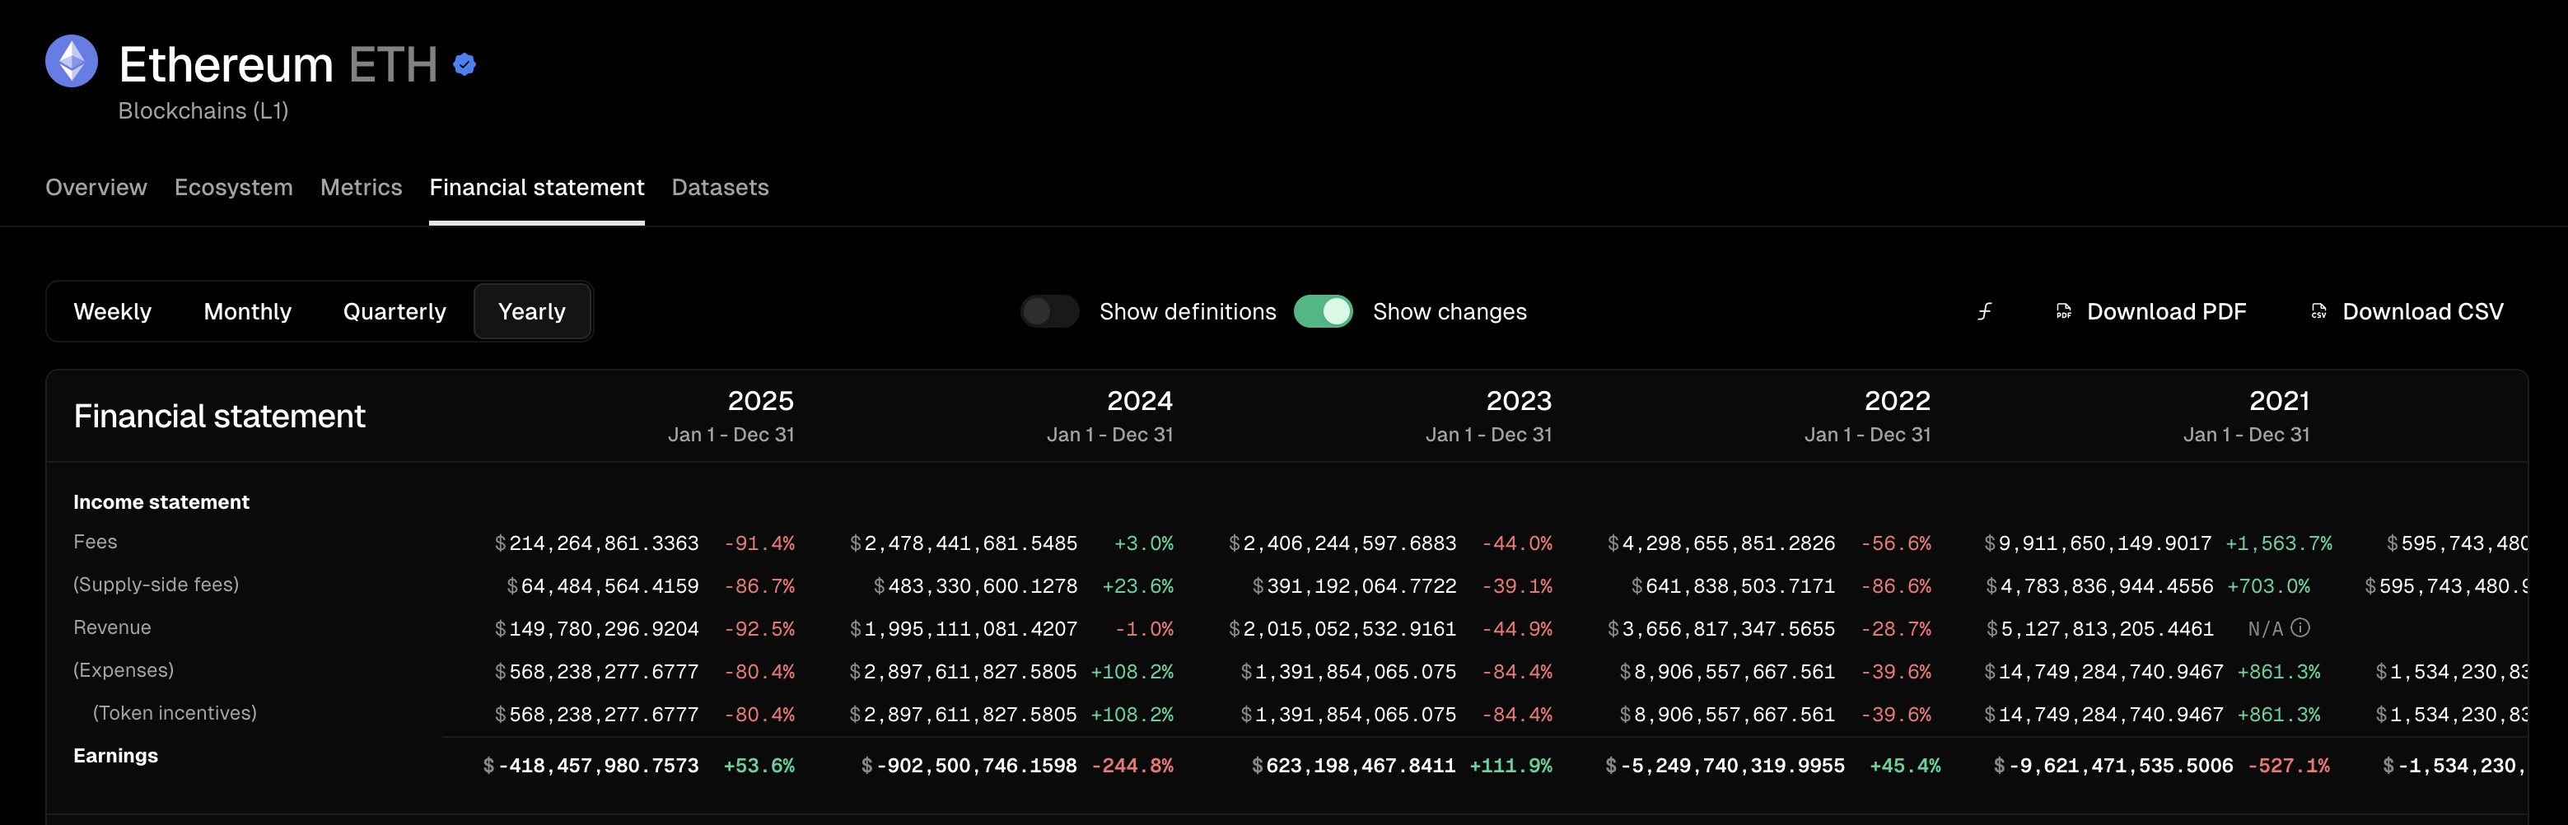Click the +1,563.7% fees change for 2021

click(x=2279, y=543)
